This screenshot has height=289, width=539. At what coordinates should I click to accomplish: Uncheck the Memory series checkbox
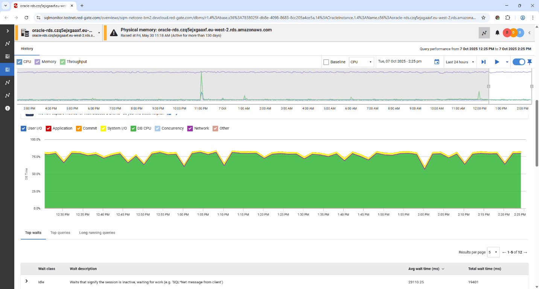click(38, 62)
